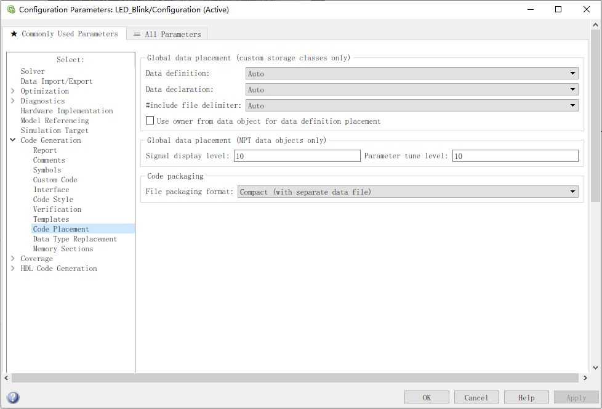Select the Commonly Used Parameters tab
The height and width of the screenshot is (409, 602).
(x=64, y=34)
